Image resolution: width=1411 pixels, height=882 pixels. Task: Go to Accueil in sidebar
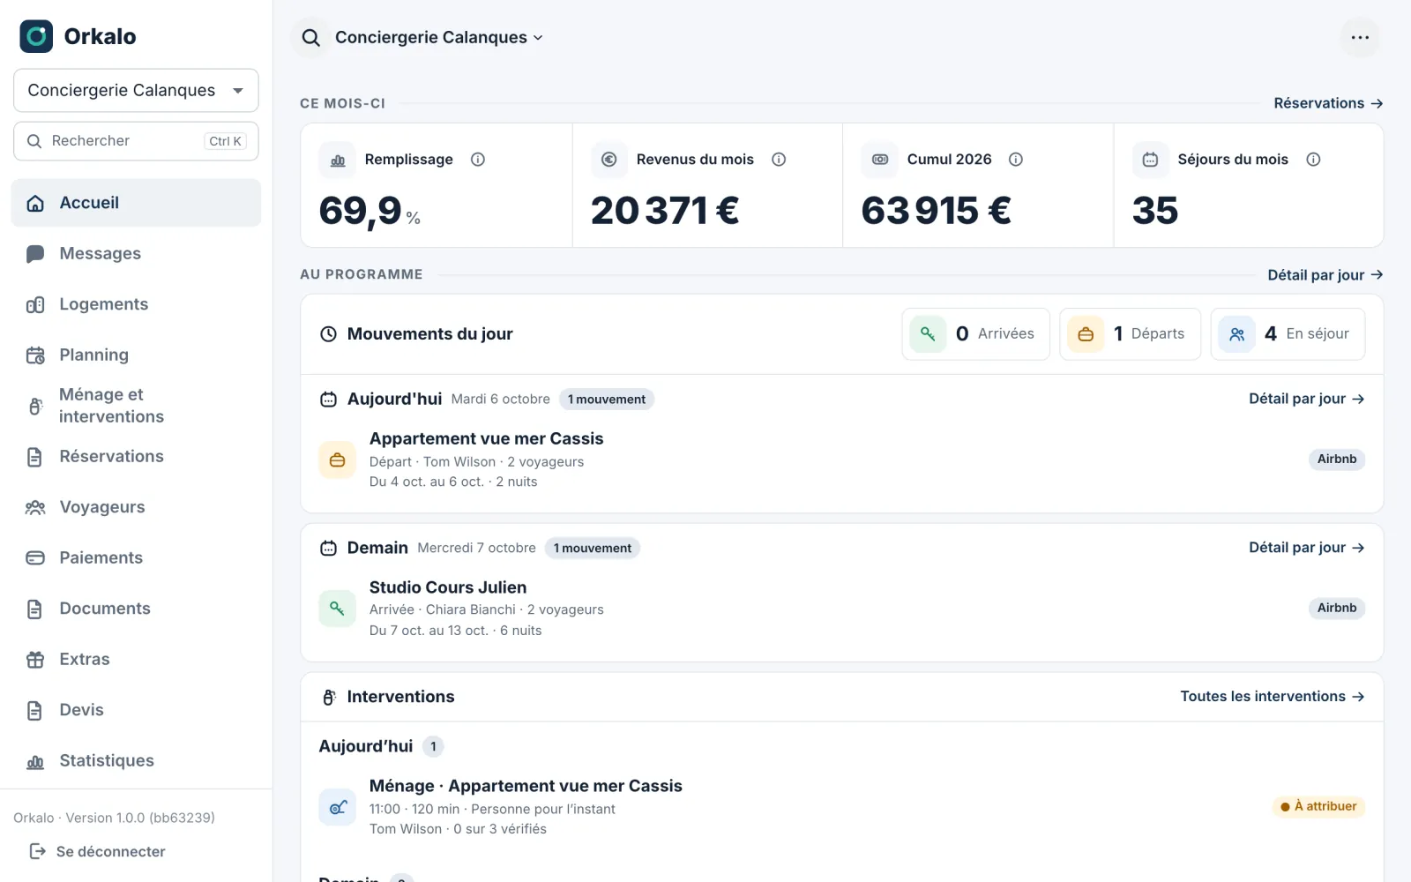(136, 203)
